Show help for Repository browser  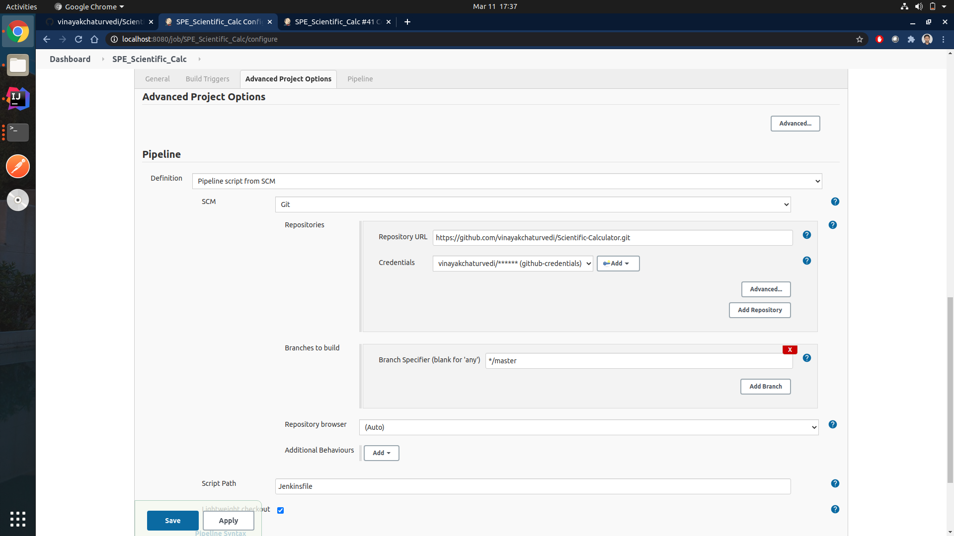pyautogui.click(x=833, y=424)
